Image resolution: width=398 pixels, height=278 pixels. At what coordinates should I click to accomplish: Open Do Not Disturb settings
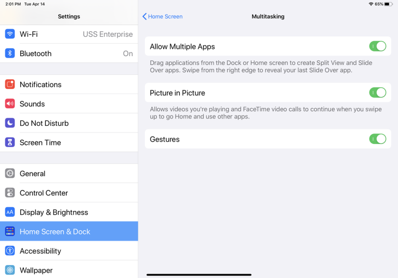(x=69, y=123)
